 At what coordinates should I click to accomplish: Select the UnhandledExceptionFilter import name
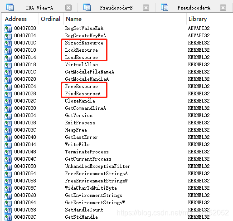point(97,166)
